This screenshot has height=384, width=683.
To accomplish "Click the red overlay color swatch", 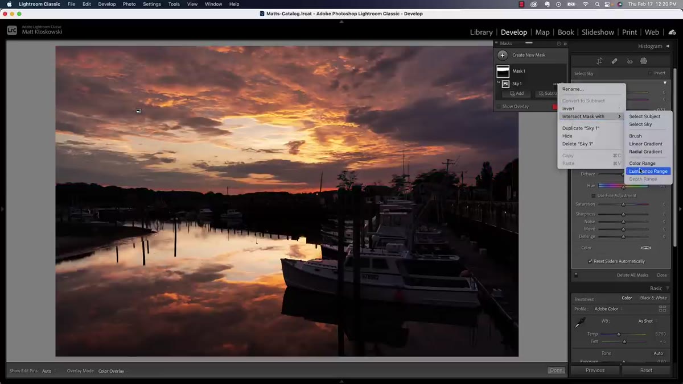I will click(555, 106).
